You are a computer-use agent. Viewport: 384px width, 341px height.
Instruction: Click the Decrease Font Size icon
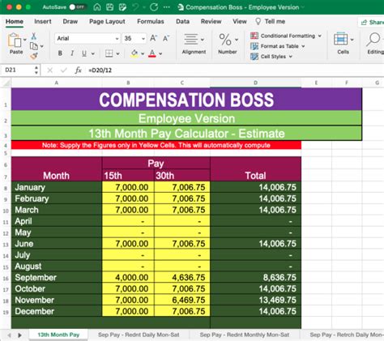[x=166, y=38]
